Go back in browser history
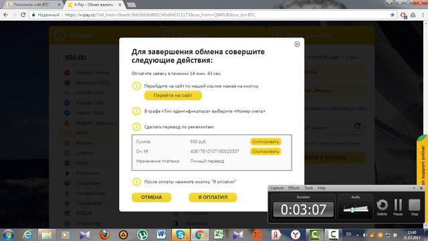The width and height of the screenshot is (428, 241). click(6, 15)
